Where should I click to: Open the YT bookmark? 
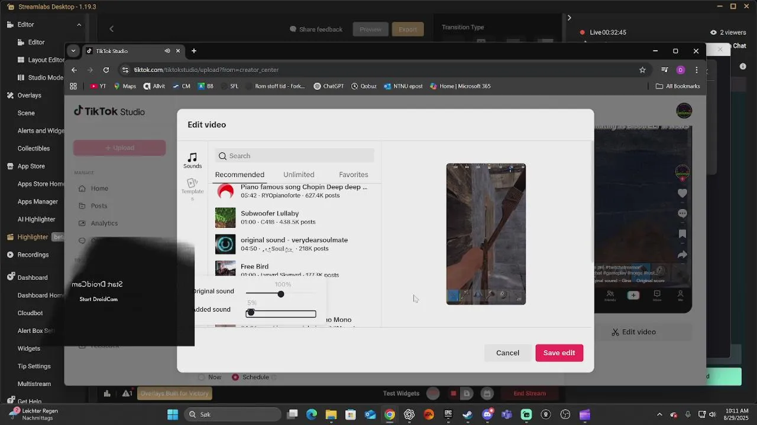click(x=98, y=86)
